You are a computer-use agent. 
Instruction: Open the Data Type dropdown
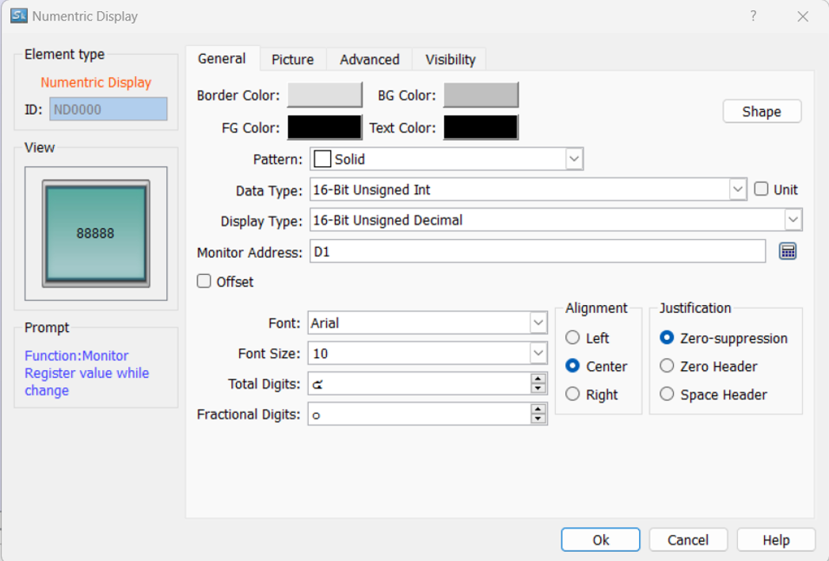point(738,189)
